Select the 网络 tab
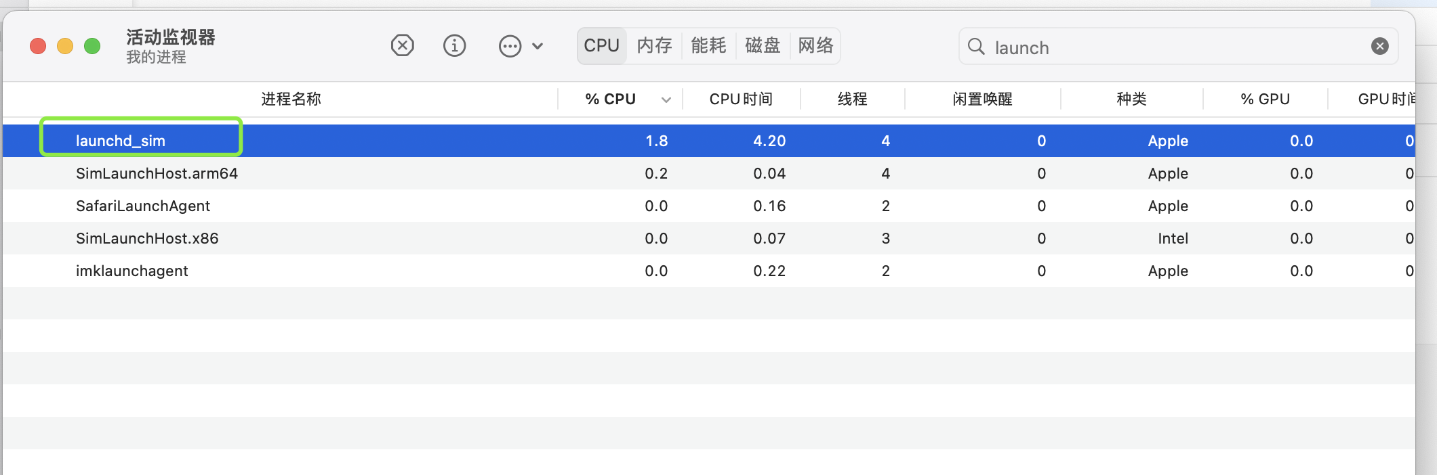Image resolution: width=1437 pixels, height=475 pixels. (x=815, y=45)
